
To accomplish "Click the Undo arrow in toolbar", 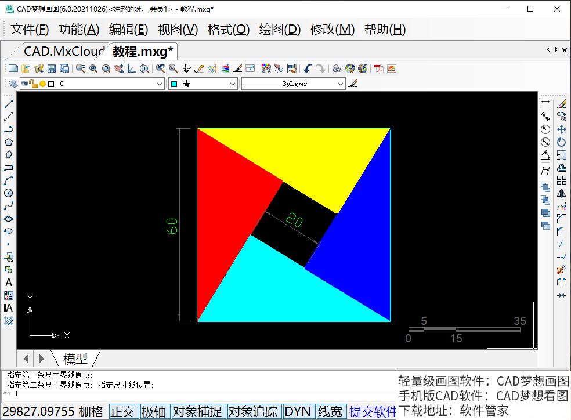I will [x=308, y=68].
